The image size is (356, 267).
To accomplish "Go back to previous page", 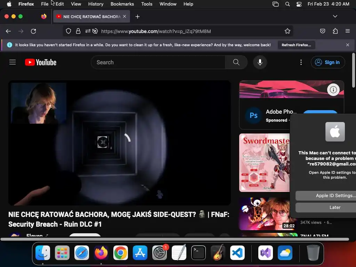I will (8, 31).
